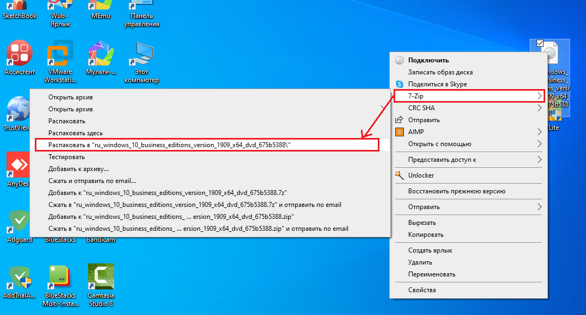This screenshot has height=315, width=586.
Task: Choose Создать ярлык
Action: 469,250
